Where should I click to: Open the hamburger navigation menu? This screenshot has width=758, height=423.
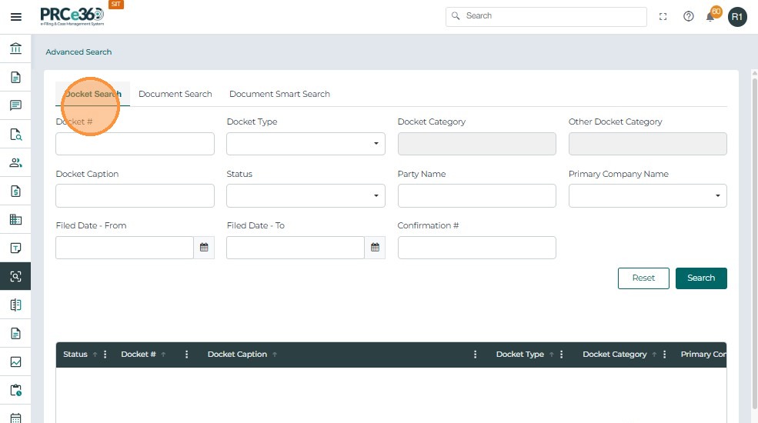click(15, 16)
